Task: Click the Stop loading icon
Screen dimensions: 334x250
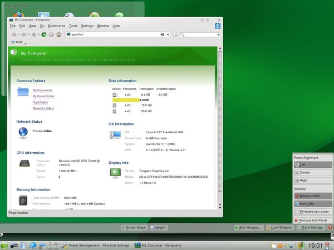Action: tap(51, 34)
